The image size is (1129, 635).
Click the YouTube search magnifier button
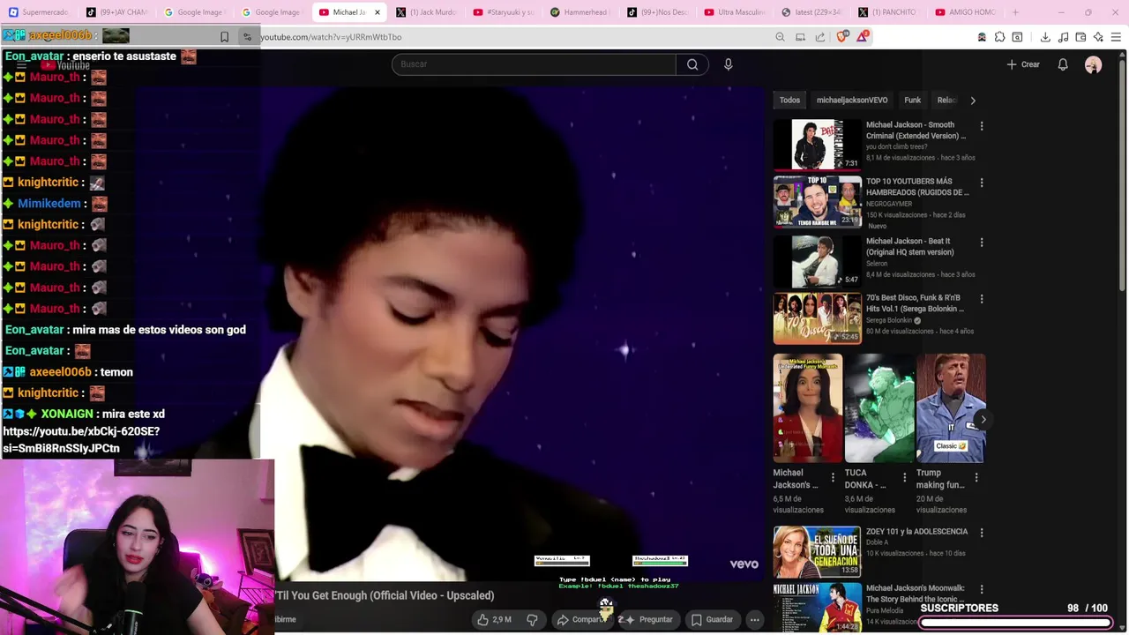click(692, 64)
